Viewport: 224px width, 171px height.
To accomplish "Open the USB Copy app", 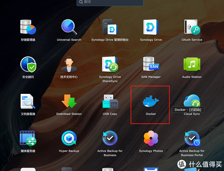I will tap(110, 101).
